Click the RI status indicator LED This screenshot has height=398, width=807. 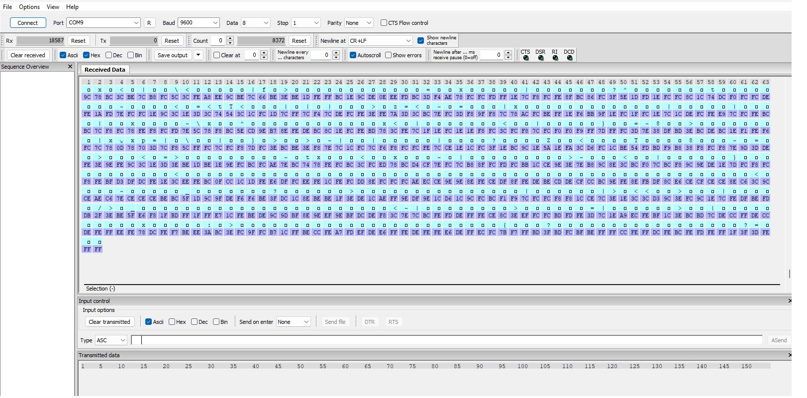[555, 58]
